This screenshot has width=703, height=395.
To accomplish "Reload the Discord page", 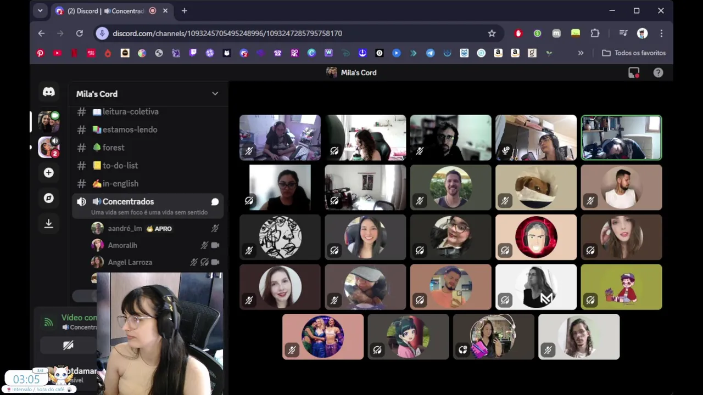I will point(79,33).
